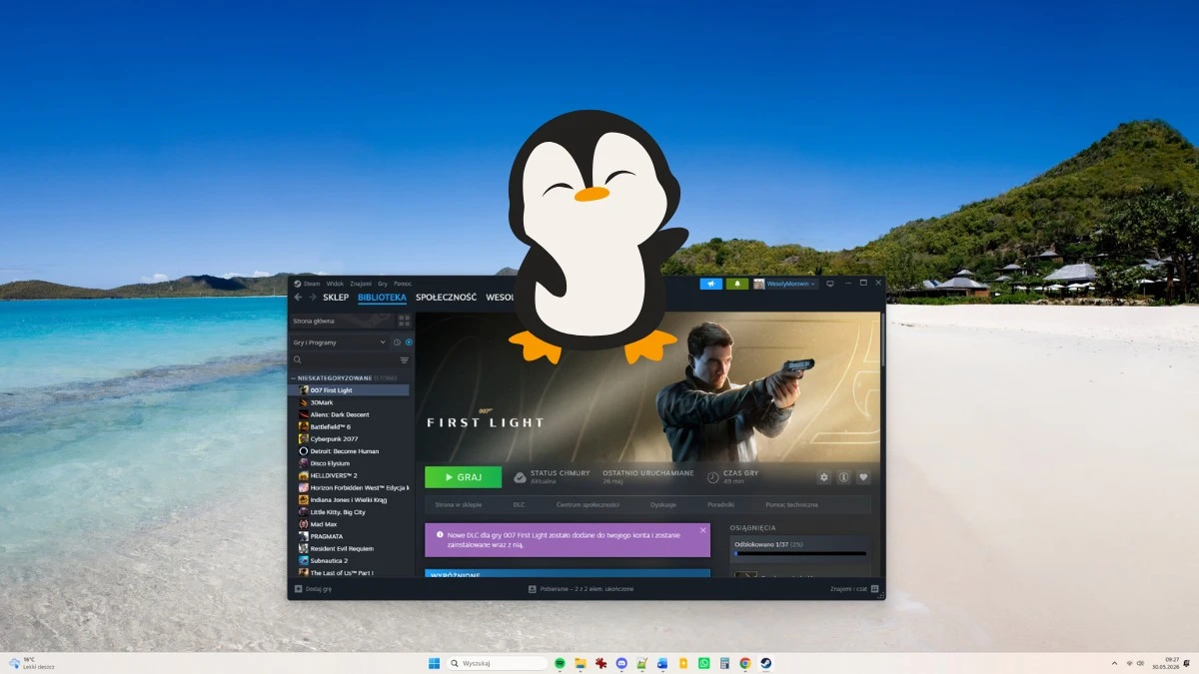Open the DLC tab for 007 First Light
This screenshot has height=674, width=1199.
519,505
